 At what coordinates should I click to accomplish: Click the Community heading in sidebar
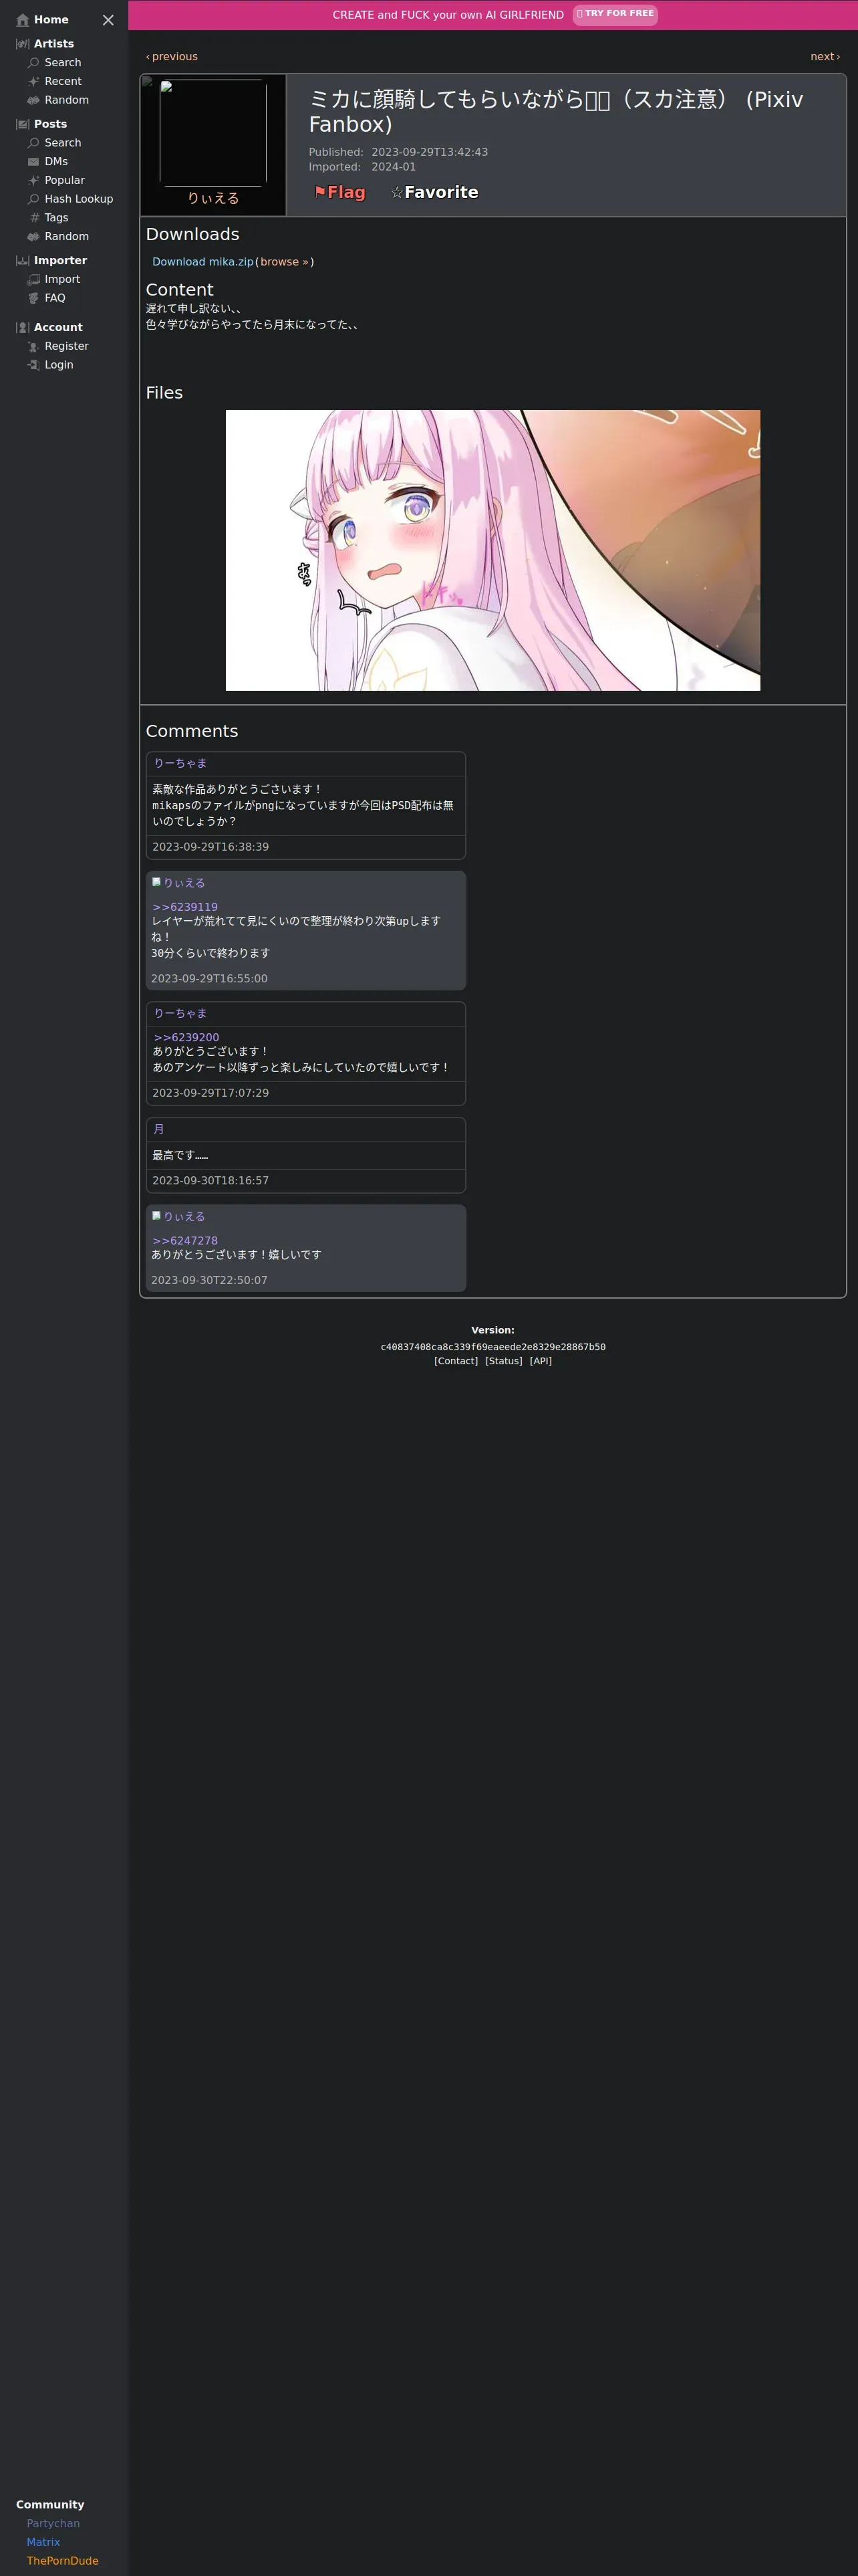click(50, 2505)
